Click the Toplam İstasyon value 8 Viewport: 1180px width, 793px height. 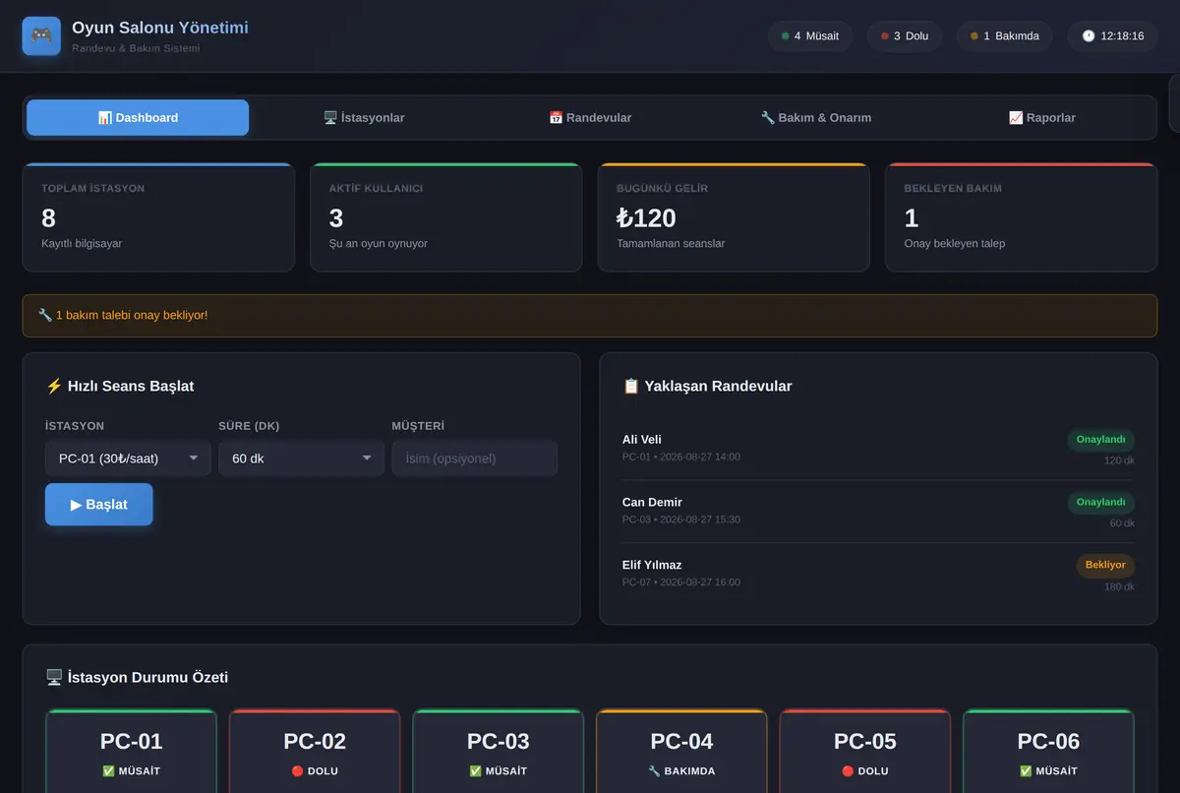tap(49, 217)
